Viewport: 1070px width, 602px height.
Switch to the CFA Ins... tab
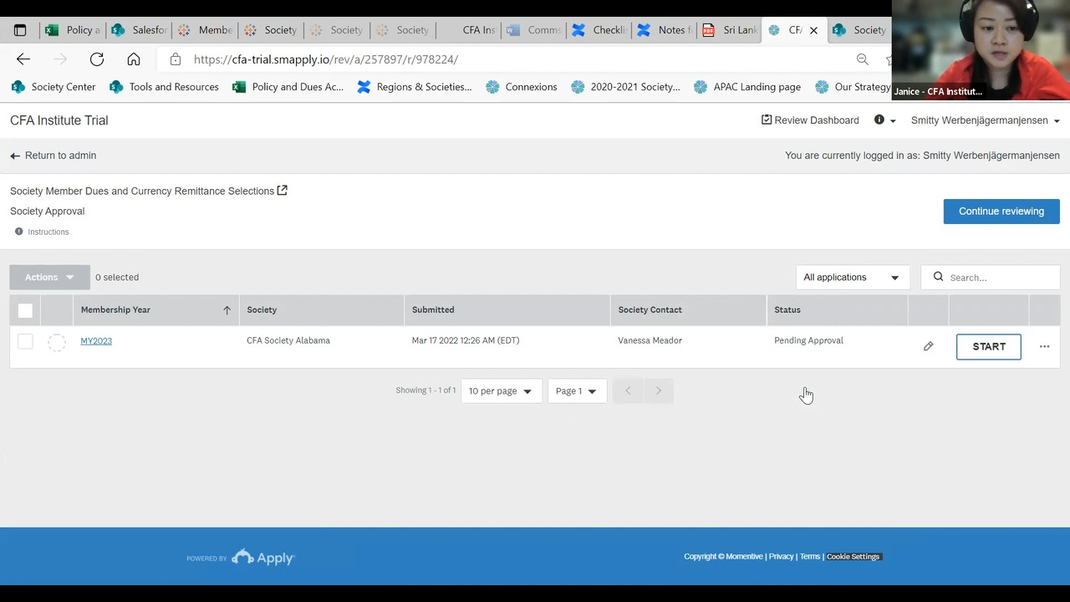click(469, 30)
